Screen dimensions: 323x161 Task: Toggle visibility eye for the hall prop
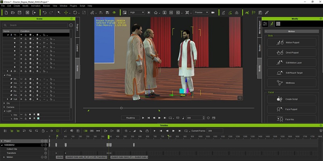(21, 98)
